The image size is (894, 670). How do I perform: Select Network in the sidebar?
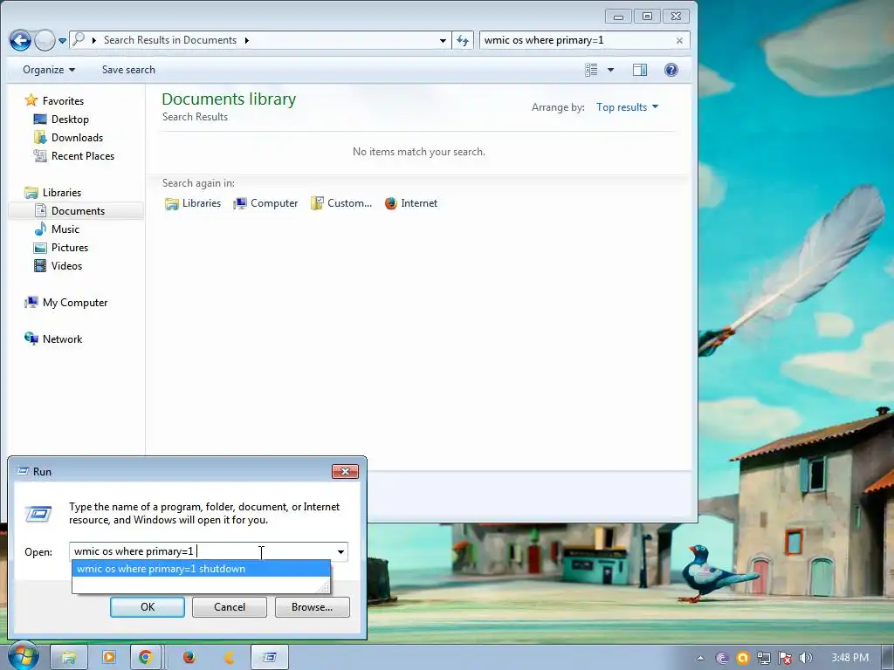[x=62, y=339]
